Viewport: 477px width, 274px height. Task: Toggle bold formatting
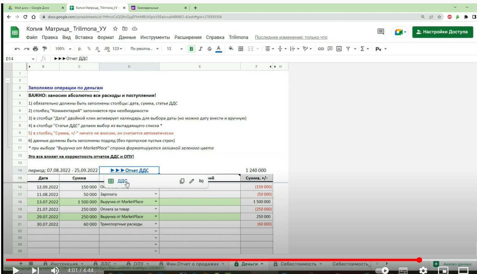coord(191,49)
